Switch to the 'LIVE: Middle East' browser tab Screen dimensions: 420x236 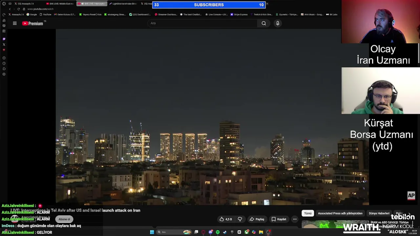[x=60, y=4]
